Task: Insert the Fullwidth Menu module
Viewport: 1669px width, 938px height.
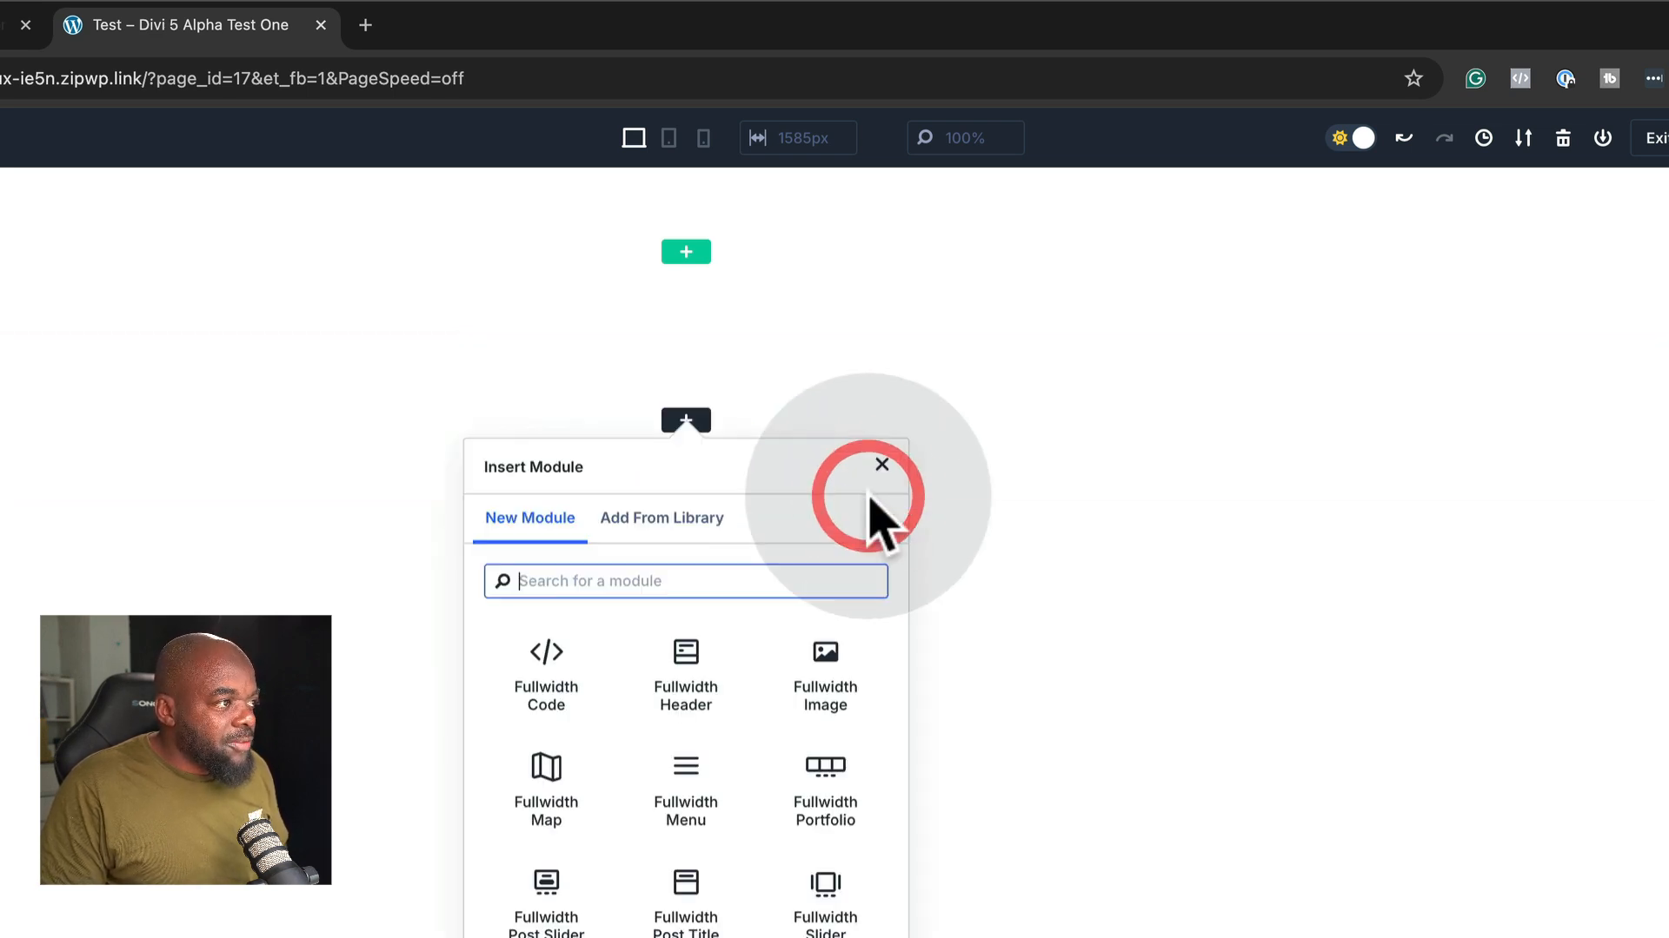Action: click(685, 789)
